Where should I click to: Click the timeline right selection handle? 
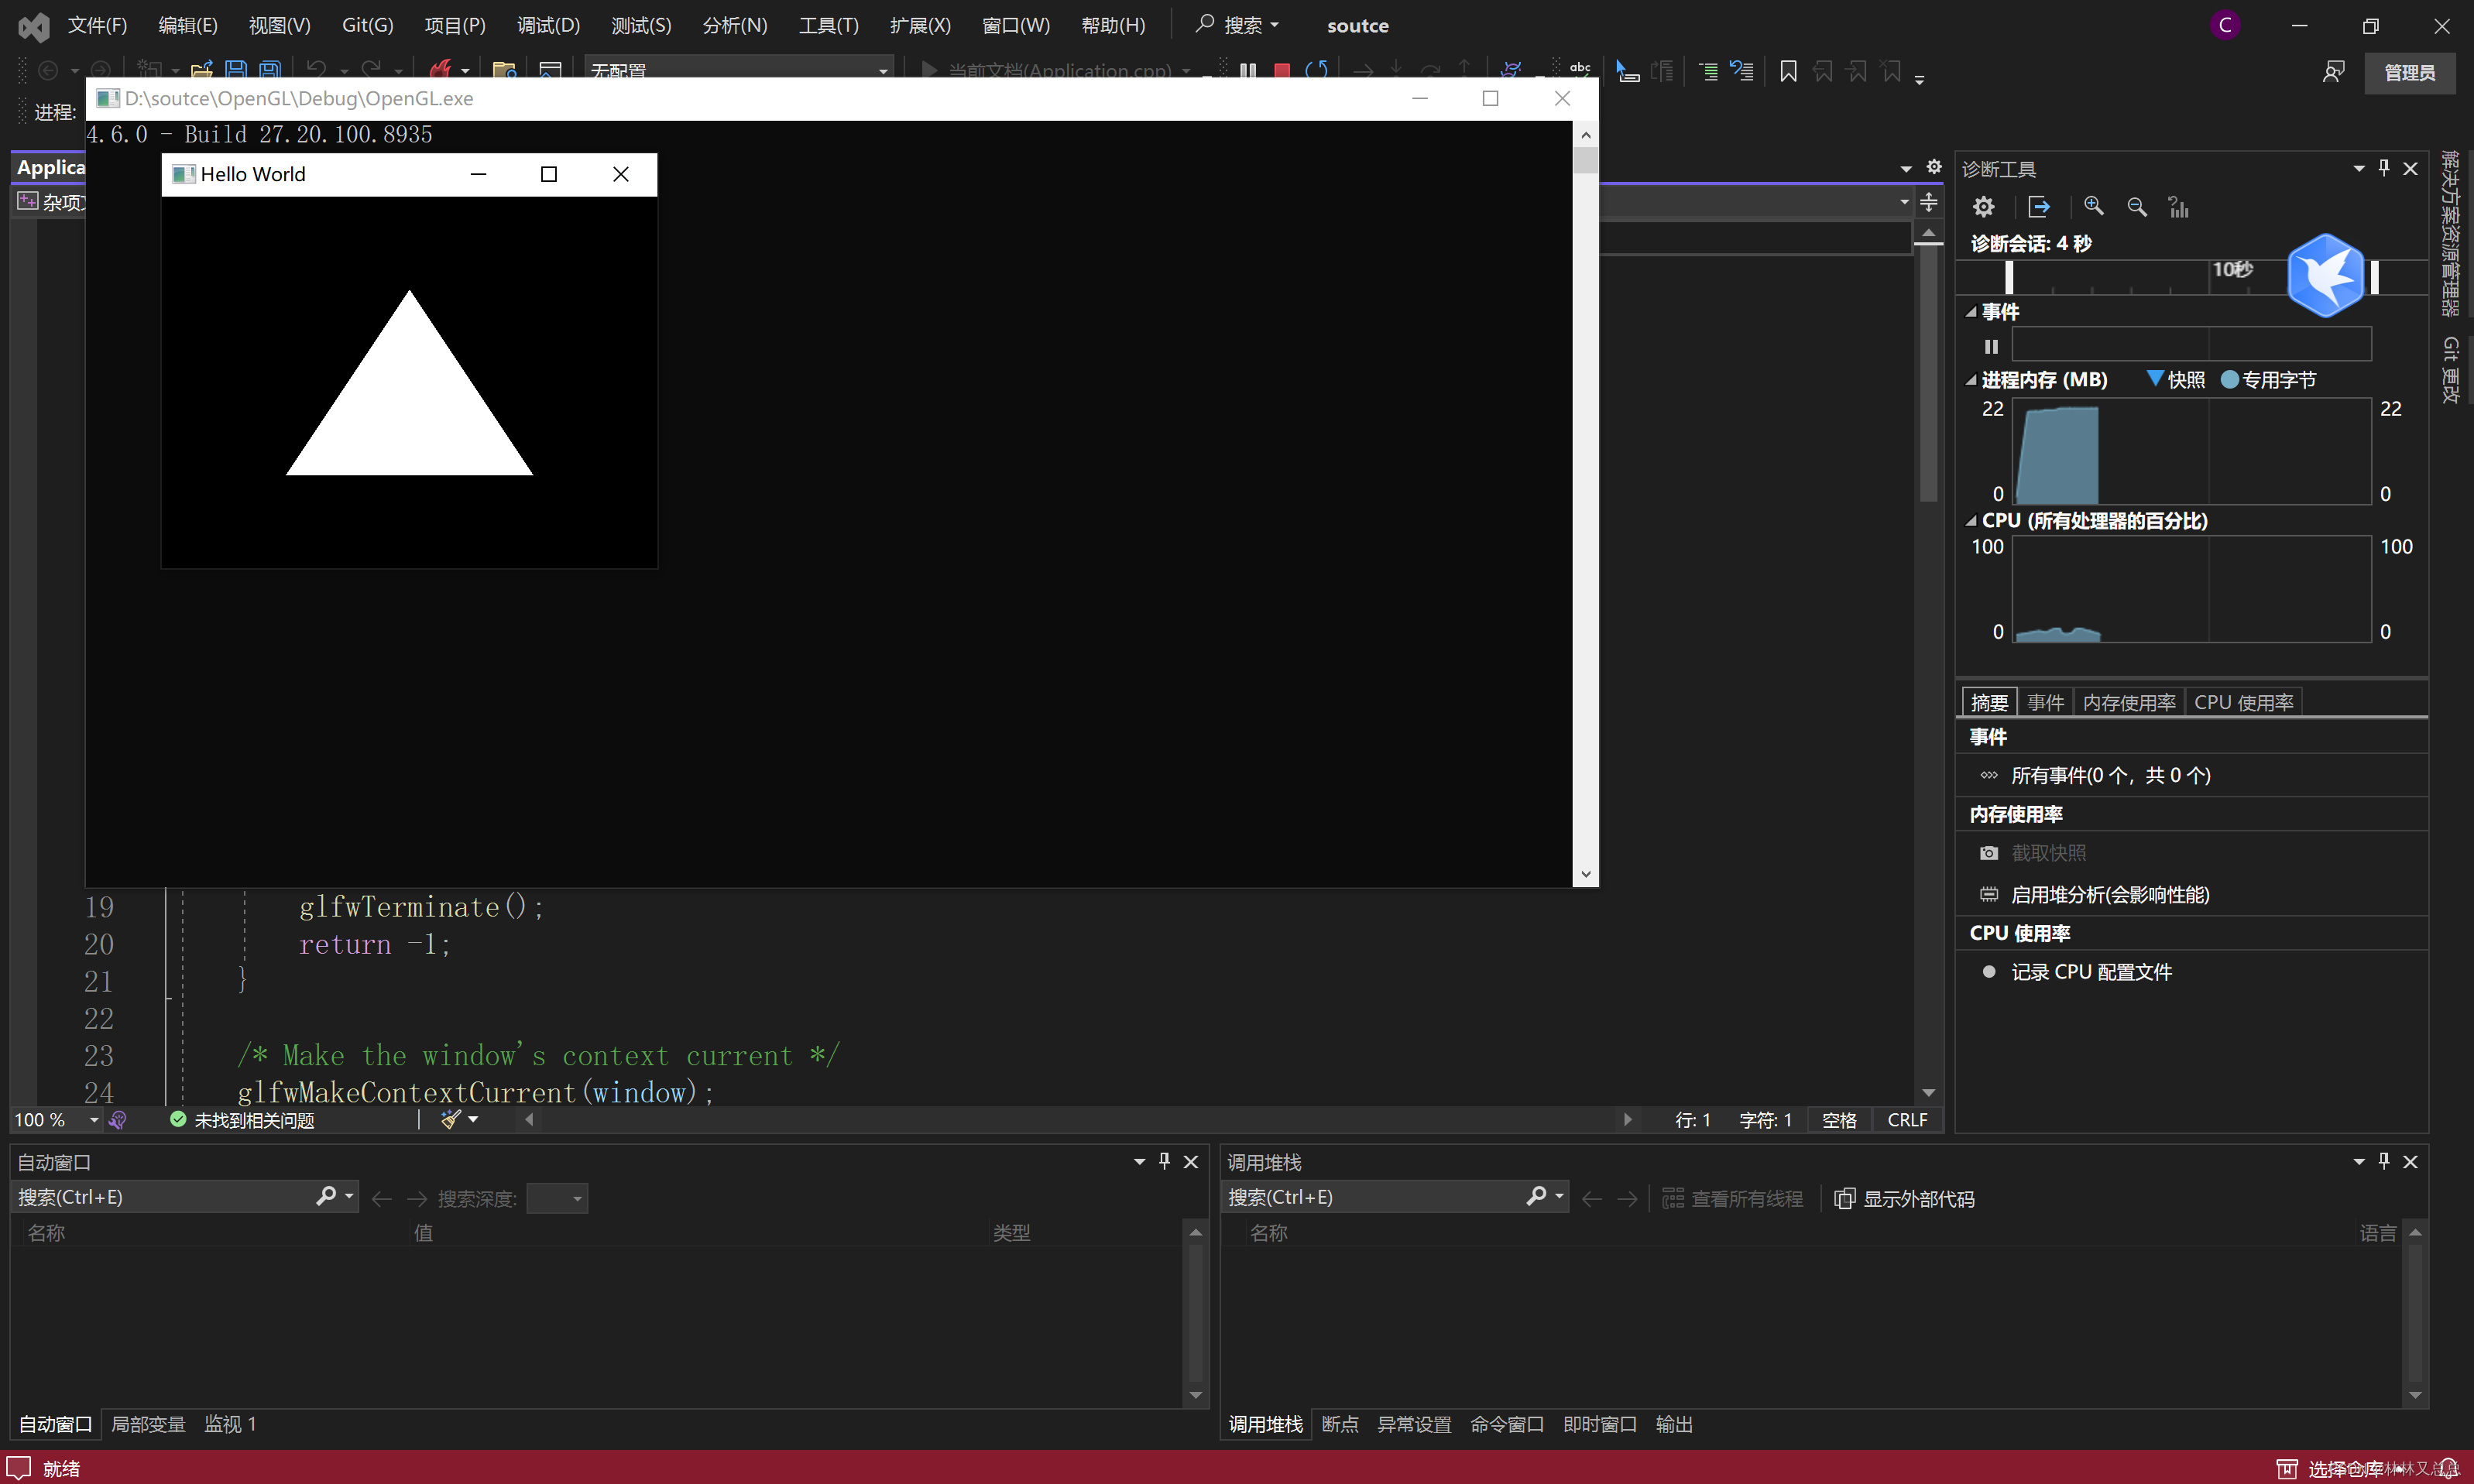[x=2374, y=276]
